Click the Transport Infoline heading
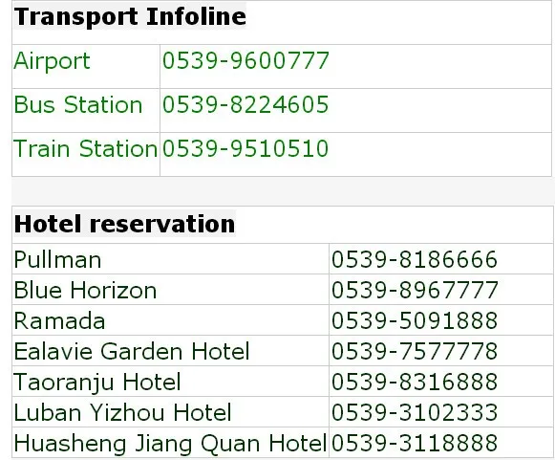Viewport: 555px width, 460px height. [130, 16]
